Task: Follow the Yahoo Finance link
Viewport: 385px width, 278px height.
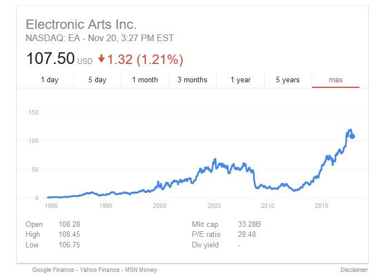Action: 99,270
